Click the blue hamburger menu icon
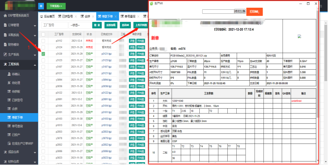This screenshot has width=328, height=165. pyautogui.click(x=41, y=6)
